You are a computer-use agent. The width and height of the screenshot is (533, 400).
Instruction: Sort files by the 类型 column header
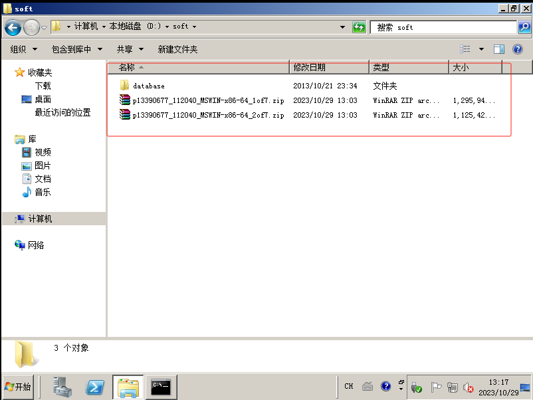pyautogui.click(x=409, y=67)
